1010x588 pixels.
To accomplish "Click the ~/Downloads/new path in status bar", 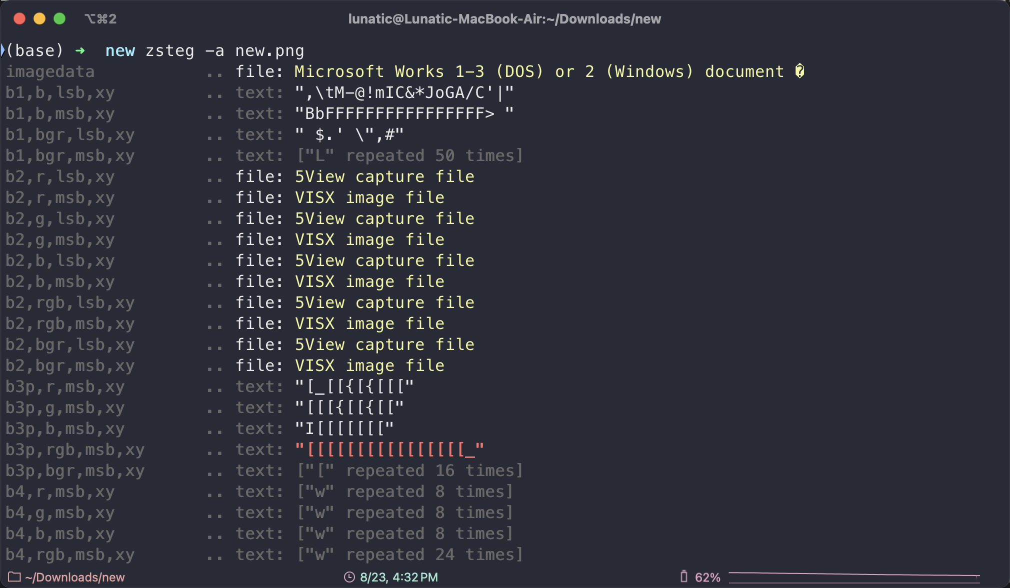I will [75, 577].
